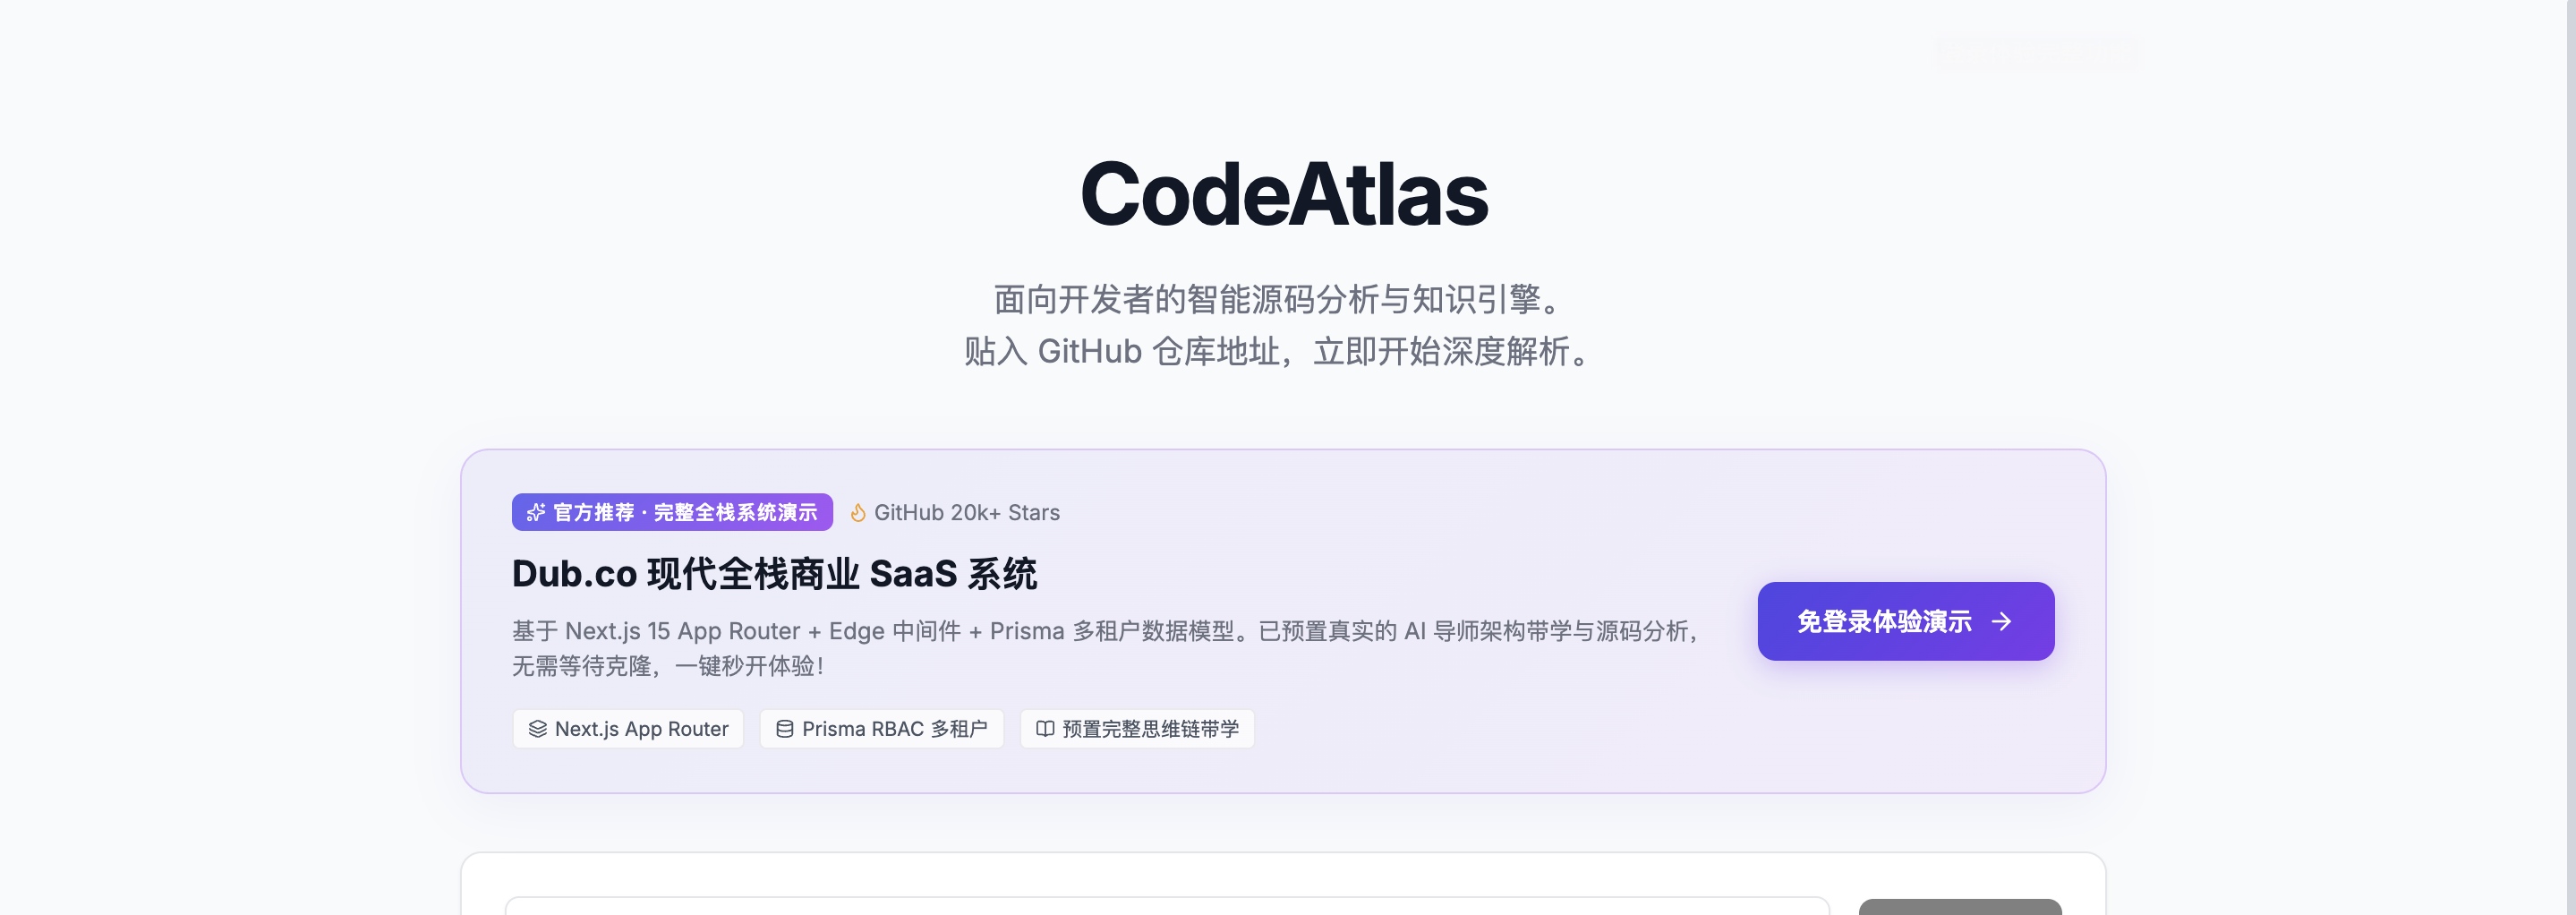Click the layers icon in Next.js App Router tag
This screenshot has height=915, width=2576.
538,729
